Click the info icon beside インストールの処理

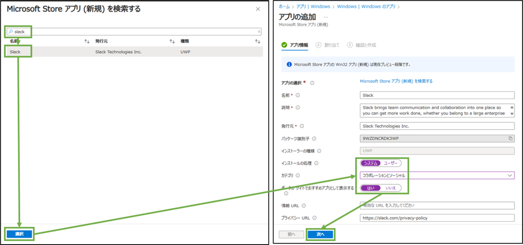tap(316, 163)
